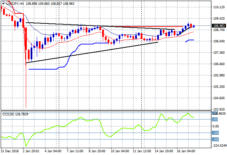This screenshot has height=155, width=227.
Task: Click the CCI -100 level label
Action: click(215, 133)
